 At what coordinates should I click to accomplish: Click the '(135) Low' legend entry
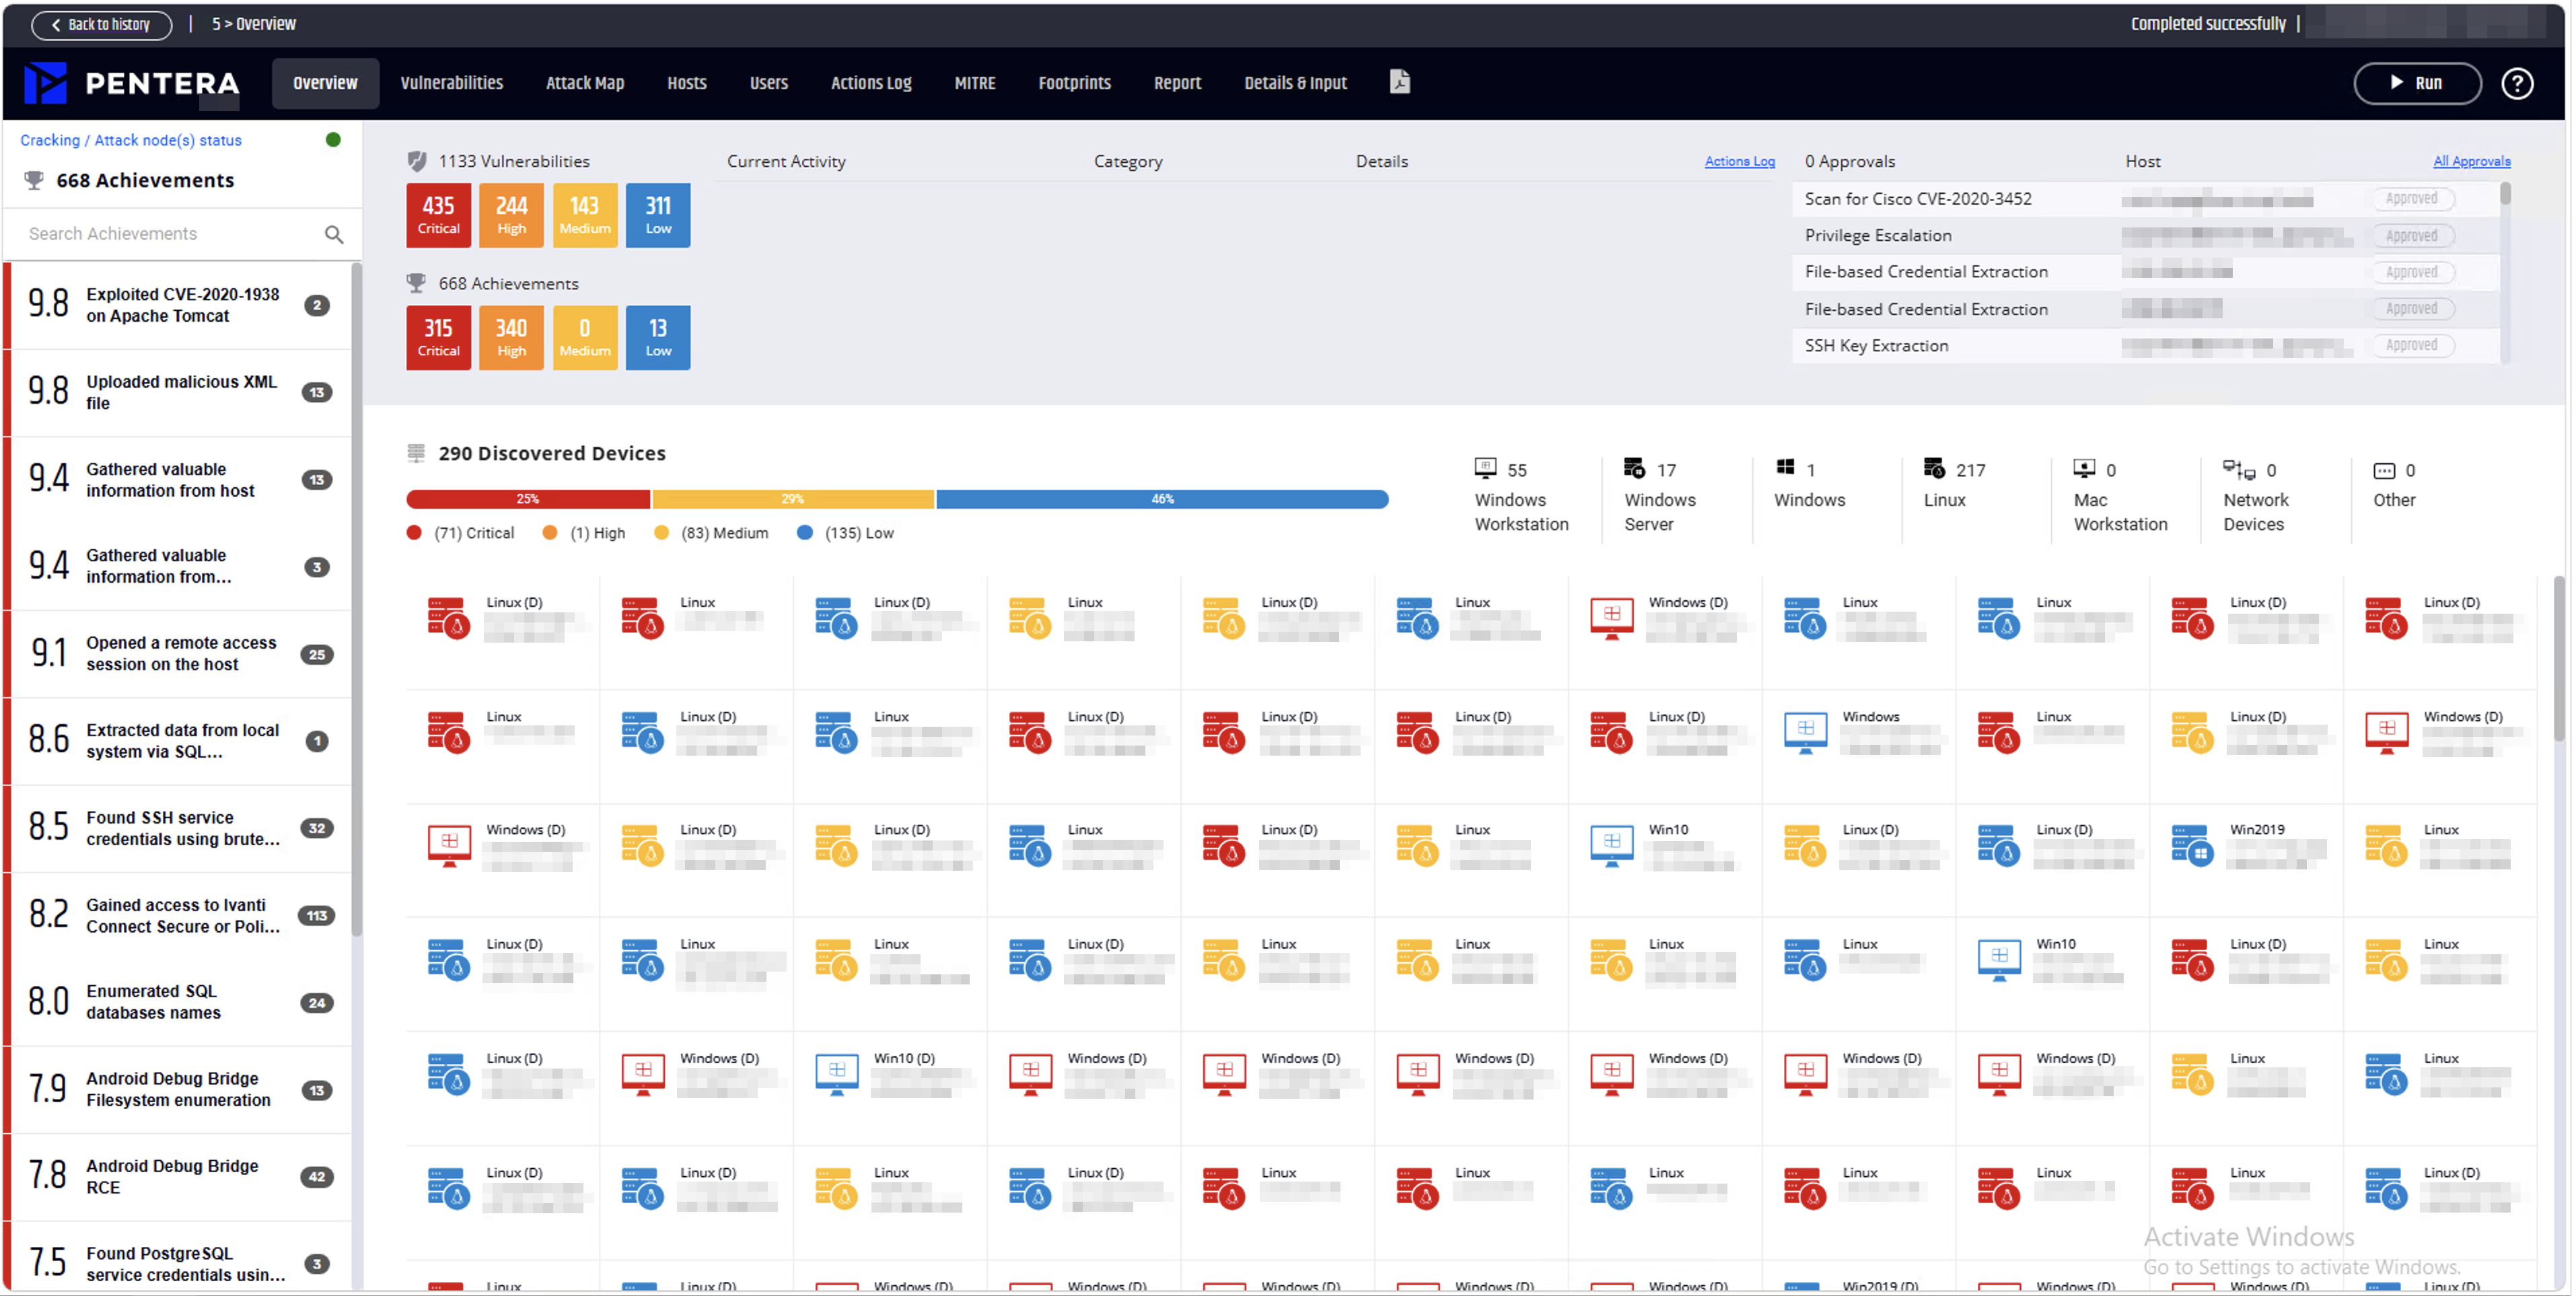[845, 533]
